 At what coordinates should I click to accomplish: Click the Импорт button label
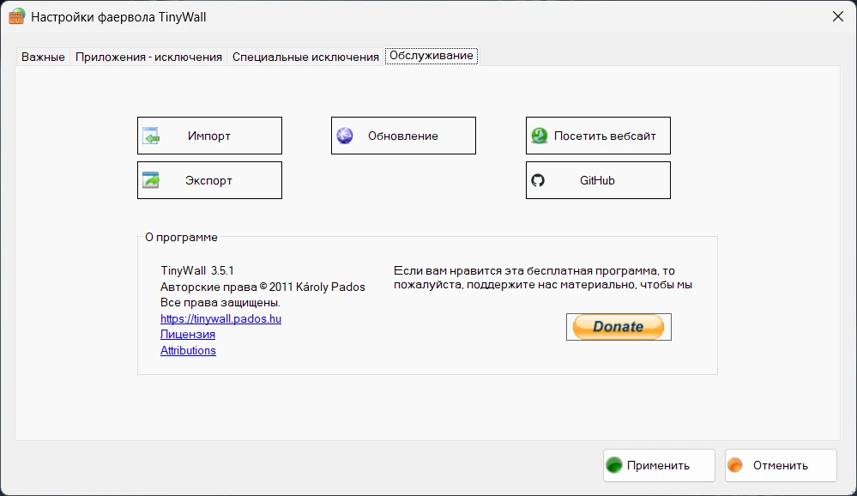208,136
